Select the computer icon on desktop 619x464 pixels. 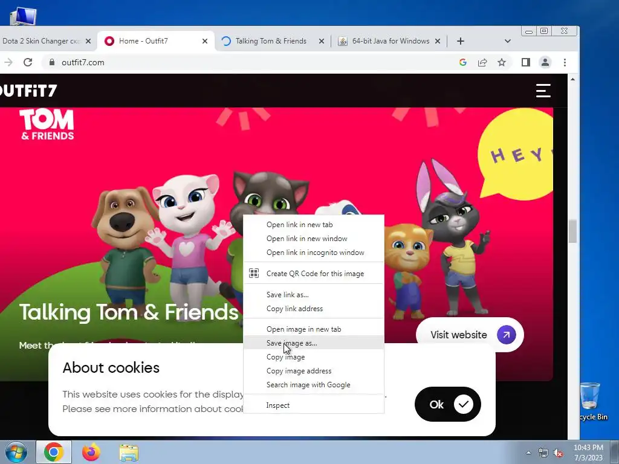click(24, 16)
